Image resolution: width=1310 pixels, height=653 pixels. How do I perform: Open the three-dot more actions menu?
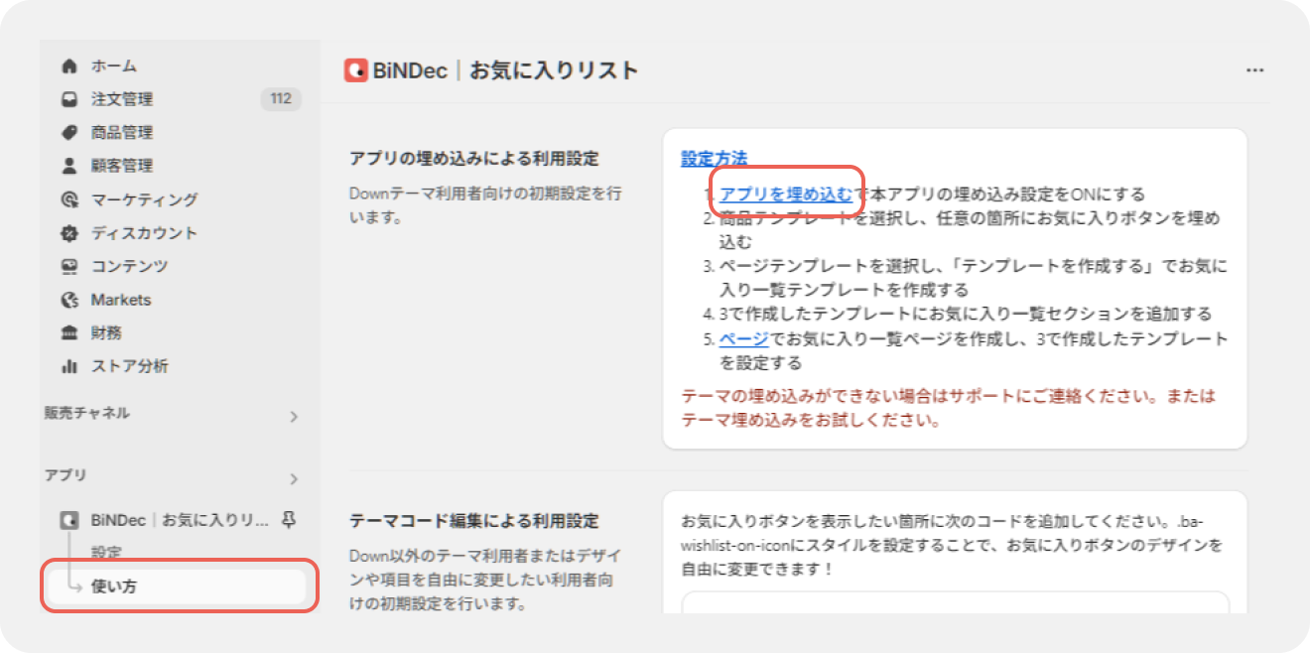(x=1255, y=70)
